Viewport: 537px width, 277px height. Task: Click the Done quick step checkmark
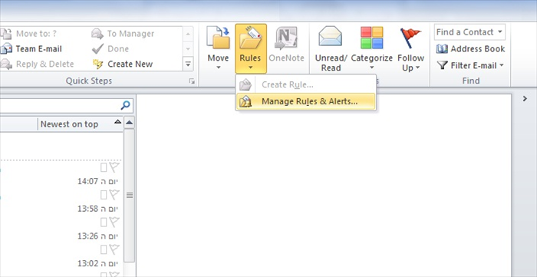point(97,49)
